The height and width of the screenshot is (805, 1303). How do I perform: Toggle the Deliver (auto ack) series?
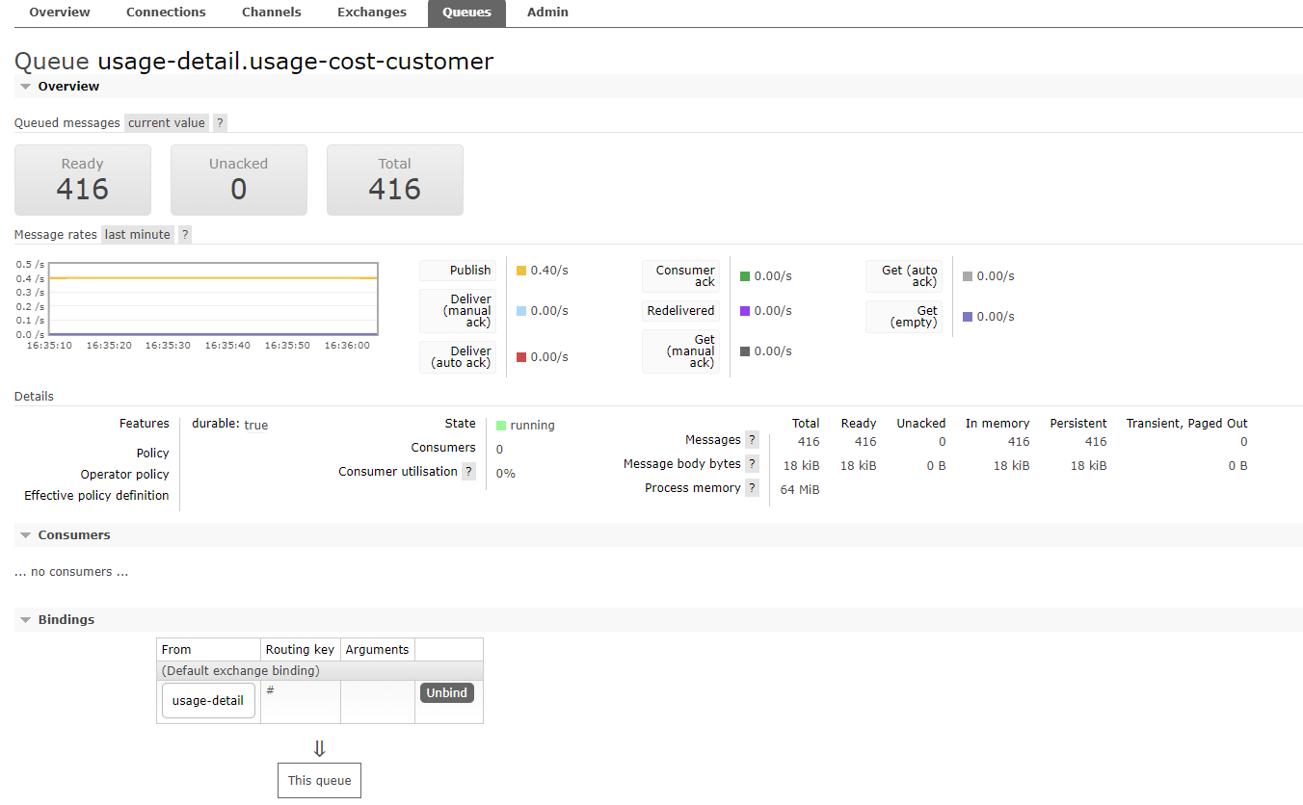pos(460,357)
